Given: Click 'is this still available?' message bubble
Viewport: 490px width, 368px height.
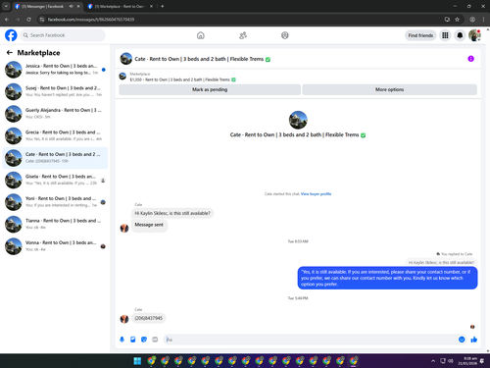Looking at the screenshot, I should pos(172,213).
